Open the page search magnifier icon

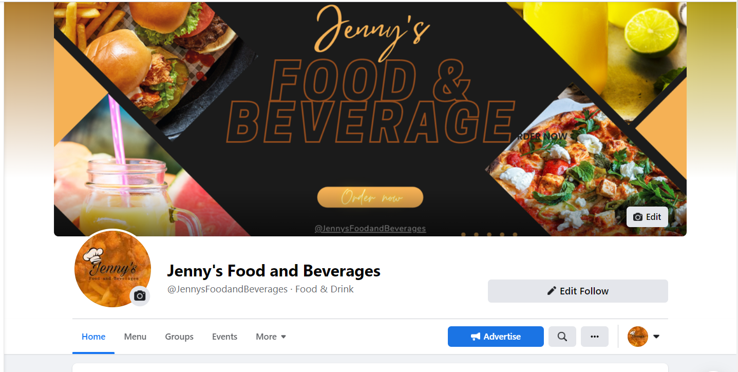[562, 337]
